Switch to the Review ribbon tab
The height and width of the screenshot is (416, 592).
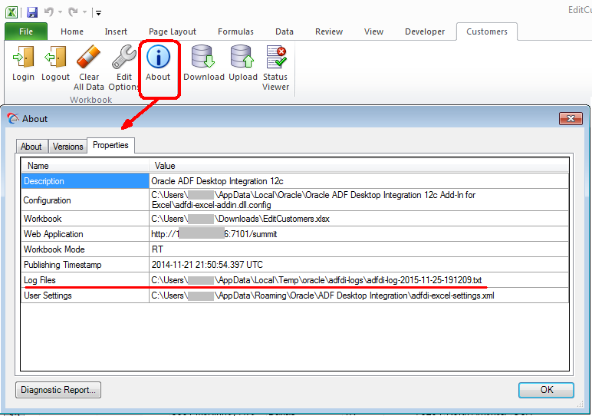point(329,31)
